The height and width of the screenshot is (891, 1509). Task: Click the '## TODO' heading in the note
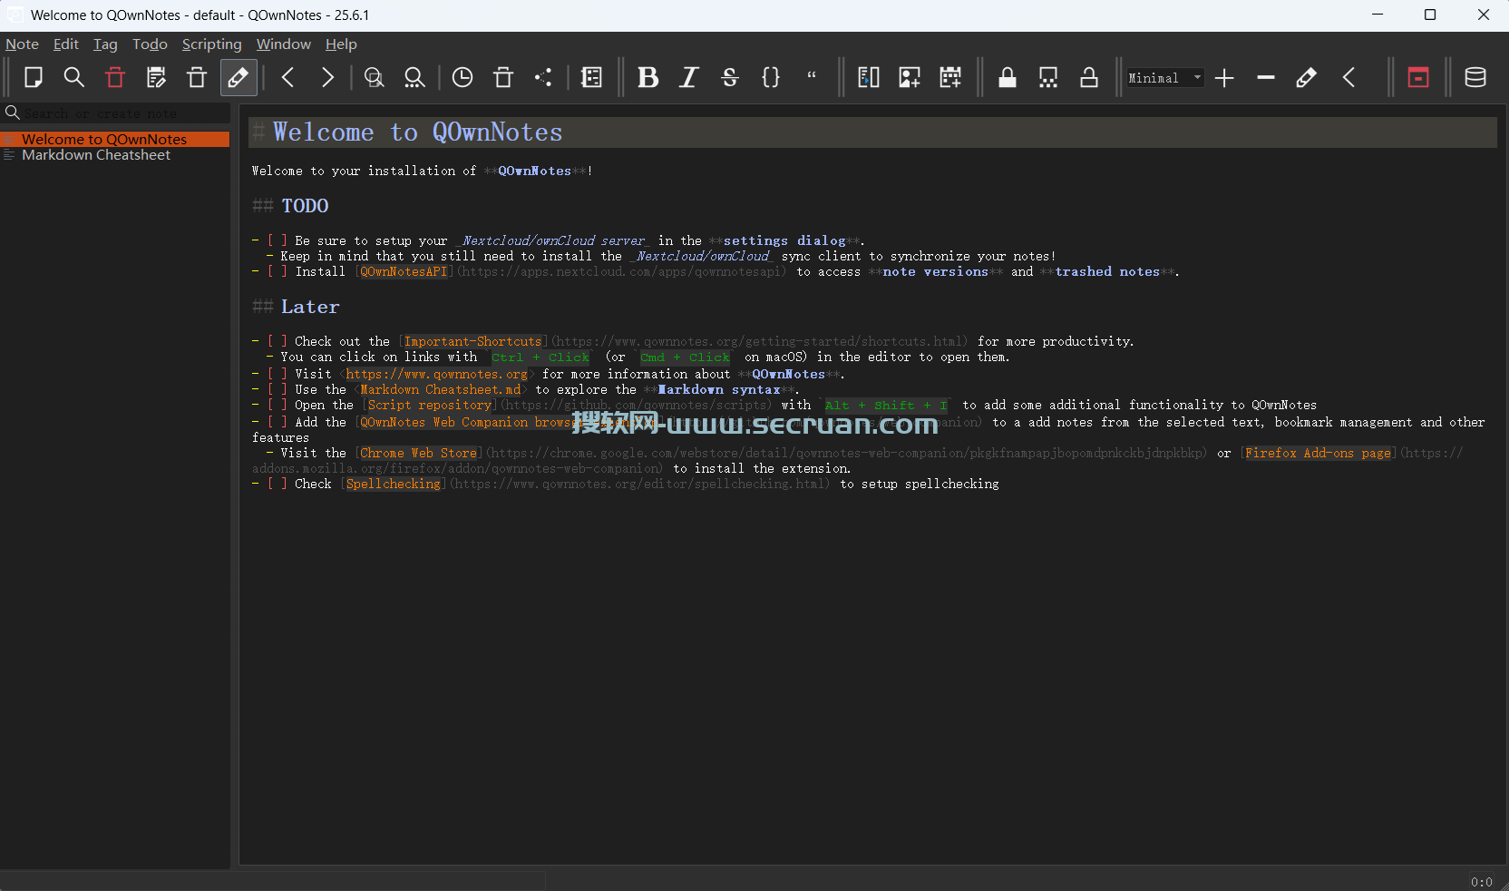(290, 206)
